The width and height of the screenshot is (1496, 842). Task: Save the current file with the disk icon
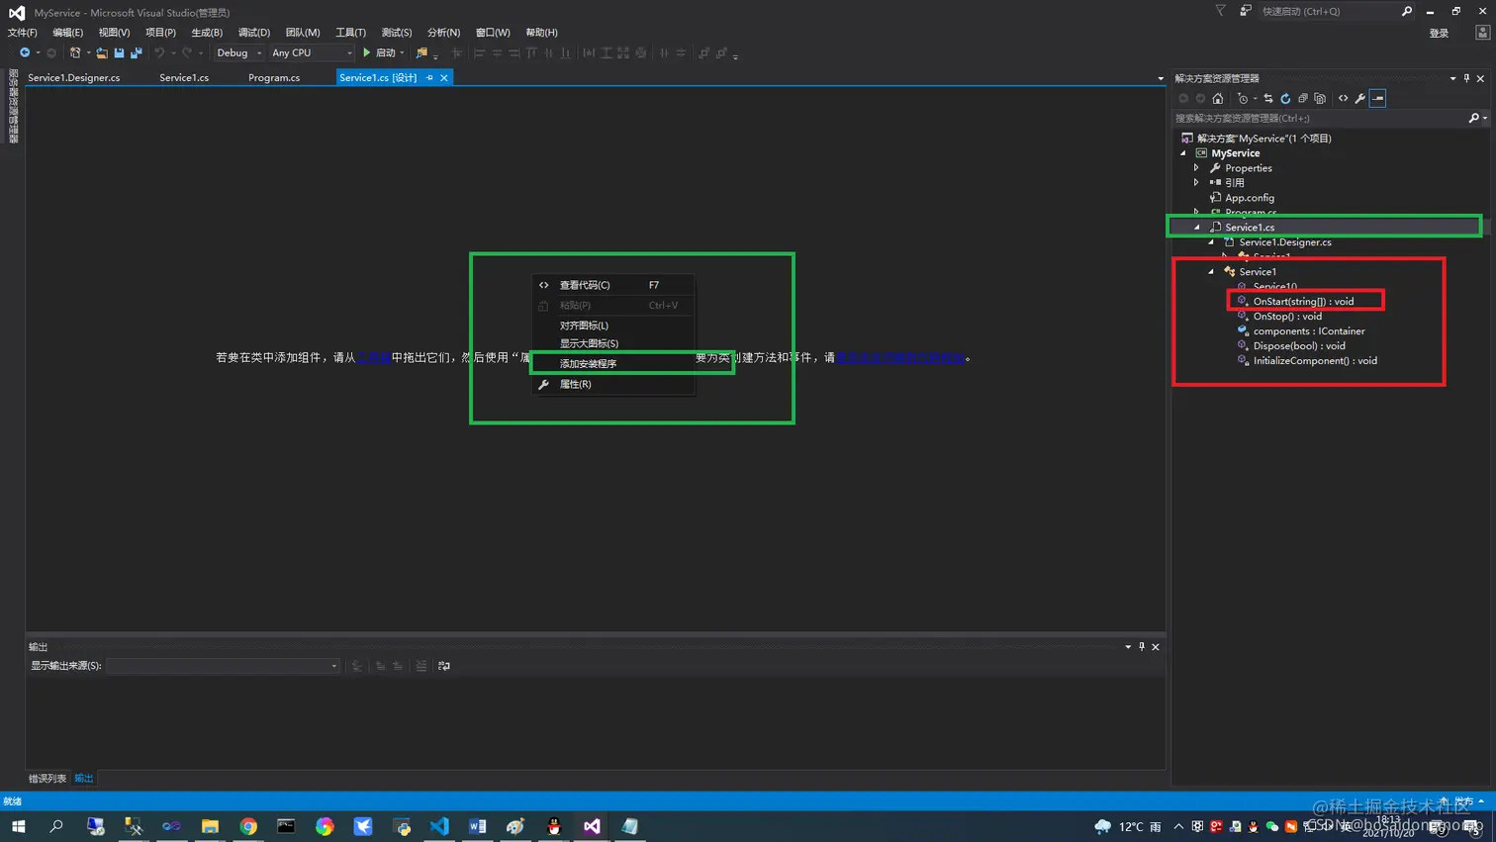pyautogui.click(x=119, y=52)
